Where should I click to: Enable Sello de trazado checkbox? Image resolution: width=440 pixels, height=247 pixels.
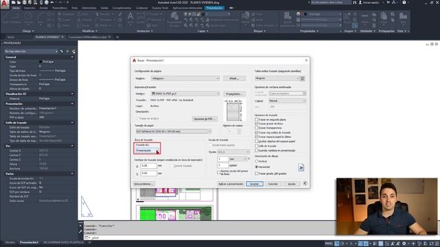(x=256, y=146)
